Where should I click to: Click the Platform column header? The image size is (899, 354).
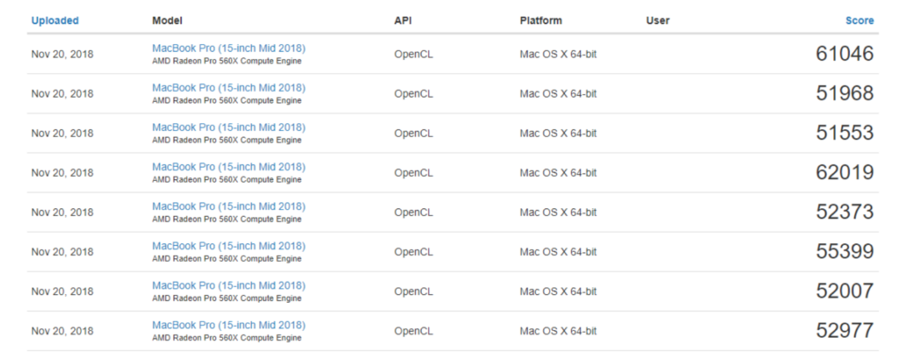point(541,21)
